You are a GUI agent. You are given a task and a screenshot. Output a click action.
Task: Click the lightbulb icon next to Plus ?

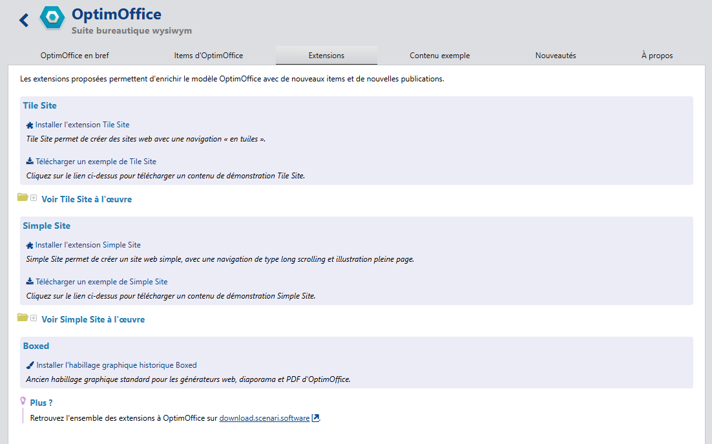tap(23, 401)
